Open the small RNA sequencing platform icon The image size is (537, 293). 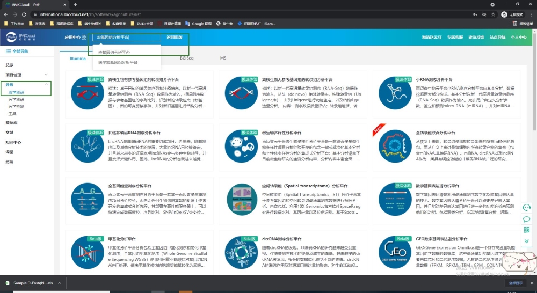point(396,92)
